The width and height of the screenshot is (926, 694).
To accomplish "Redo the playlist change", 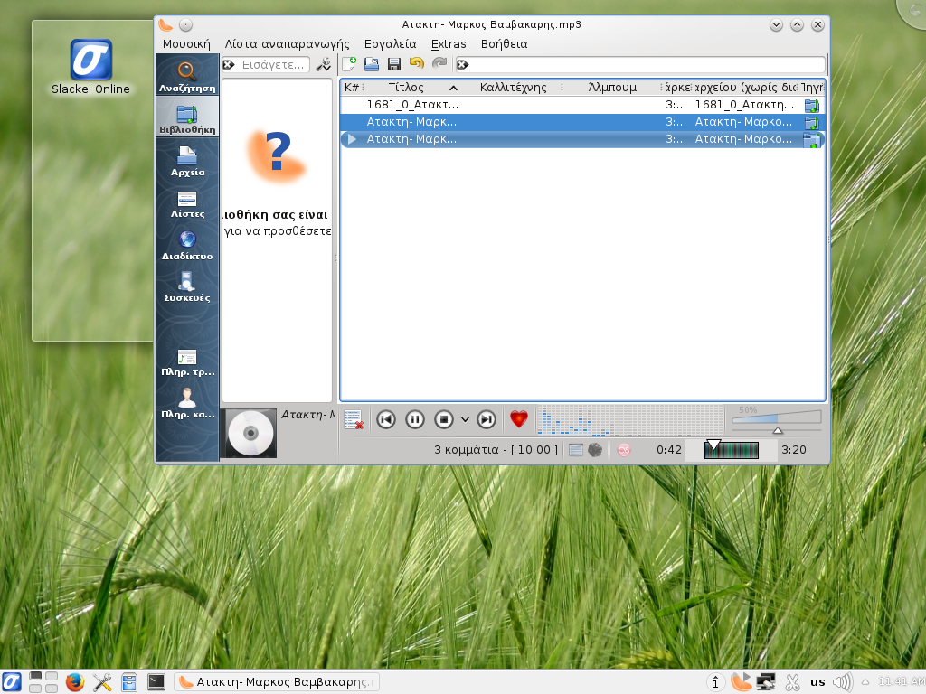I will pyautogui.click(x=439, y=64).
